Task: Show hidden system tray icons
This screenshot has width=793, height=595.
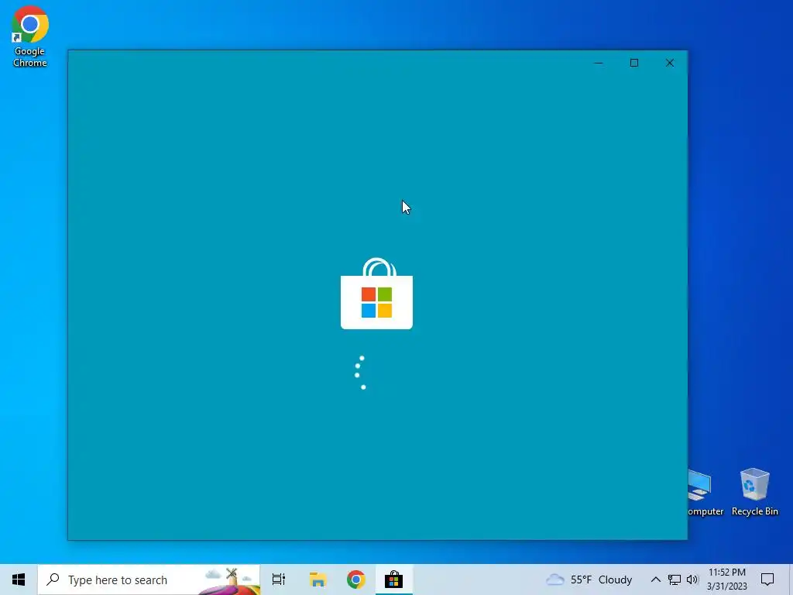Action: (x=655, y=580)
